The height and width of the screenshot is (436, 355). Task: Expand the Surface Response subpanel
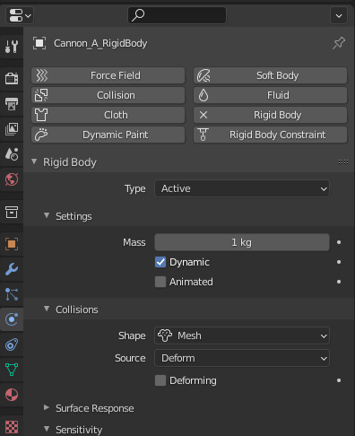point(47,407)
